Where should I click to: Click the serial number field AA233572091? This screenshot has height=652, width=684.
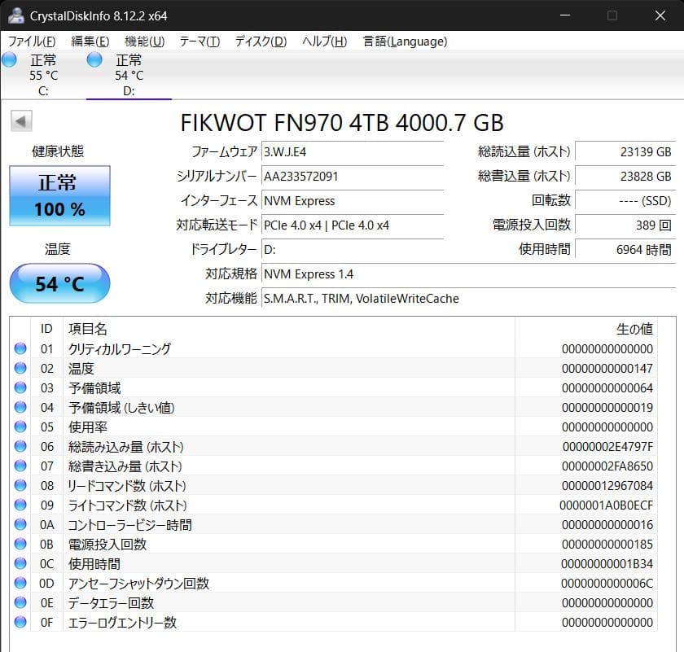353,177
